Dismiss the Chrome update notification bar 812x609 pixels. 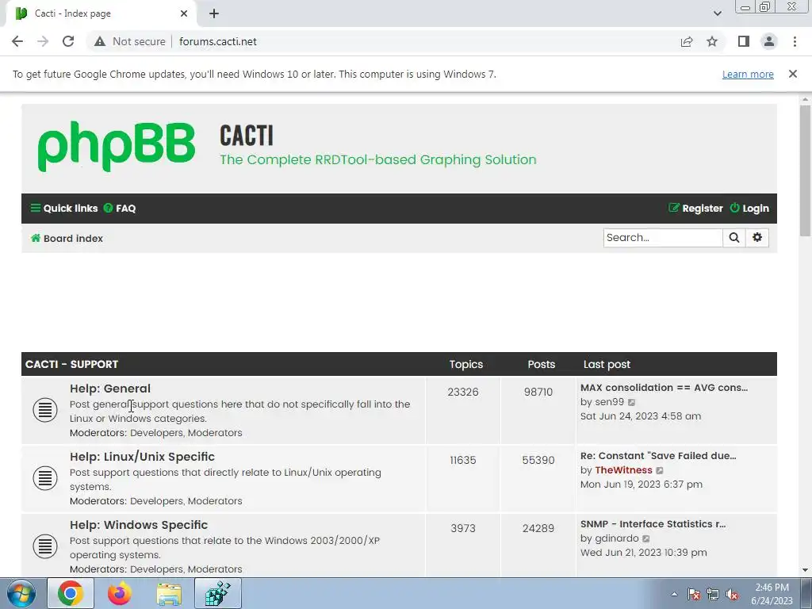click(x=793, y=74)
